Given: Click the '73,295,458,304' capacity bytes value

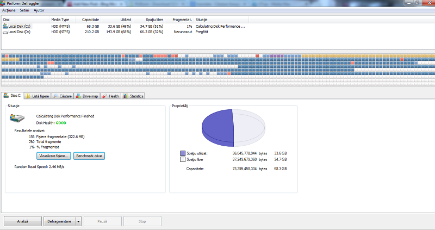Looking at the screenshot, I should 244,169.
